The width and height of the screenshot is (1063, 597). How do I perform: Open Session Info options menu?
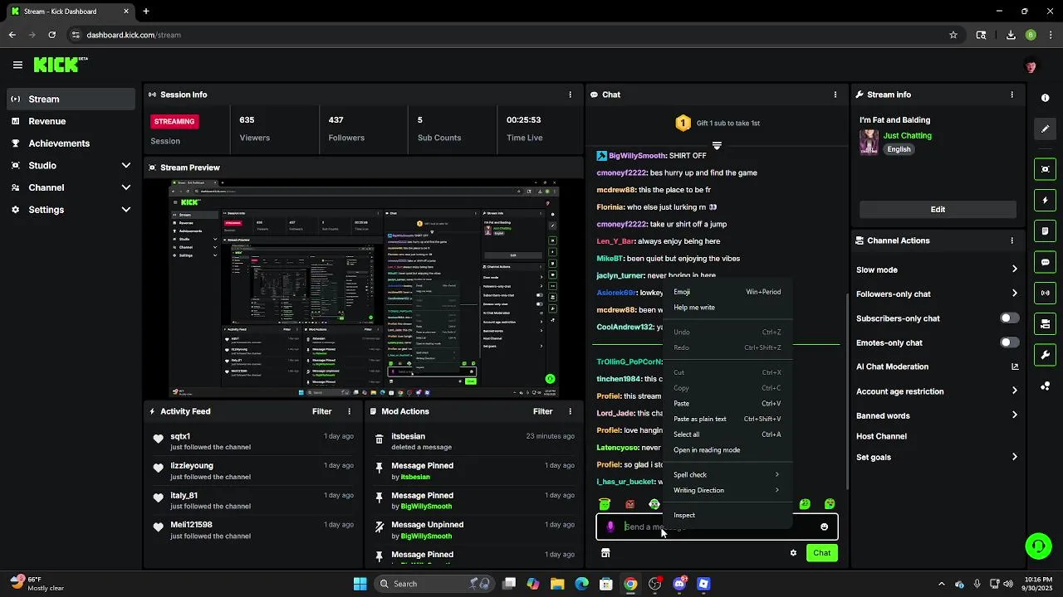click(570, 95)
